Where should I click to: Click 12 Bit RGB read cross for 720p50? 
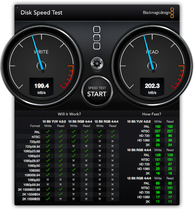point(113,141)
